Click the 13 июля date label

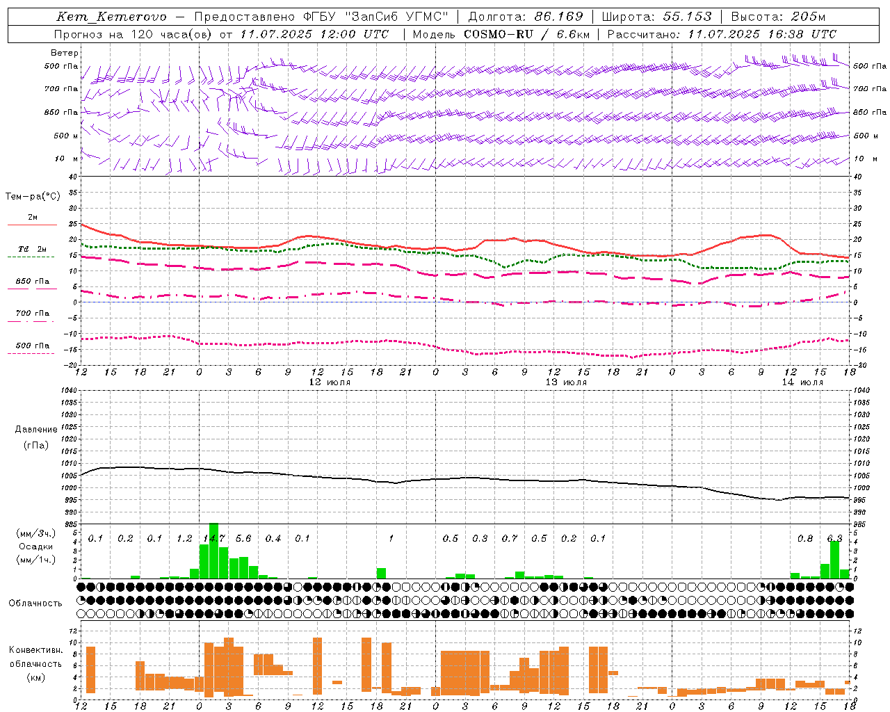pos(566,382)
